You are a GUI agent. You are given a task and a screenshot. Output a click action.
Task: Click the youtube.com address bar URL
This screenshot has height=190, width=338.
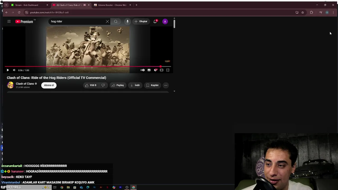point(49,12)
